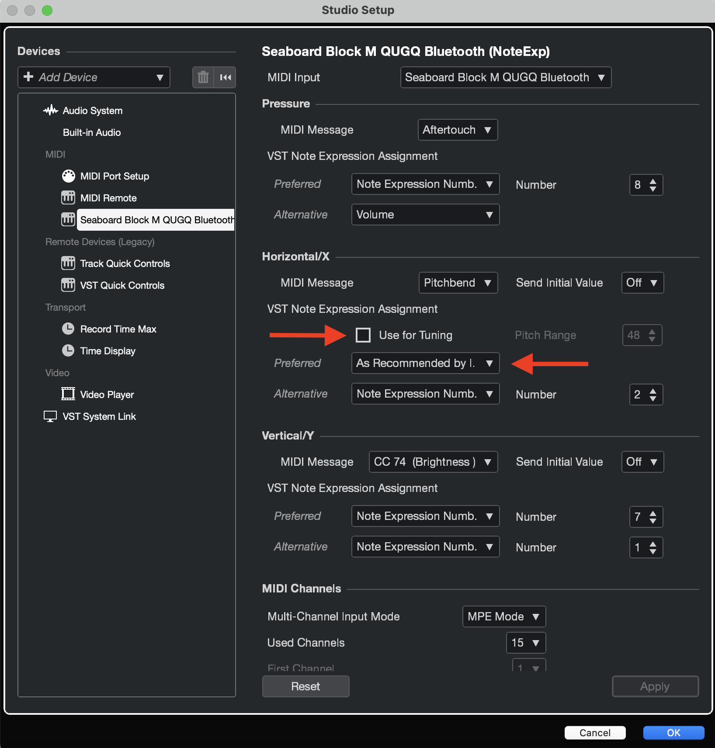Open Vertical/Y Send Initial Value dropdown

coord(642,462)
